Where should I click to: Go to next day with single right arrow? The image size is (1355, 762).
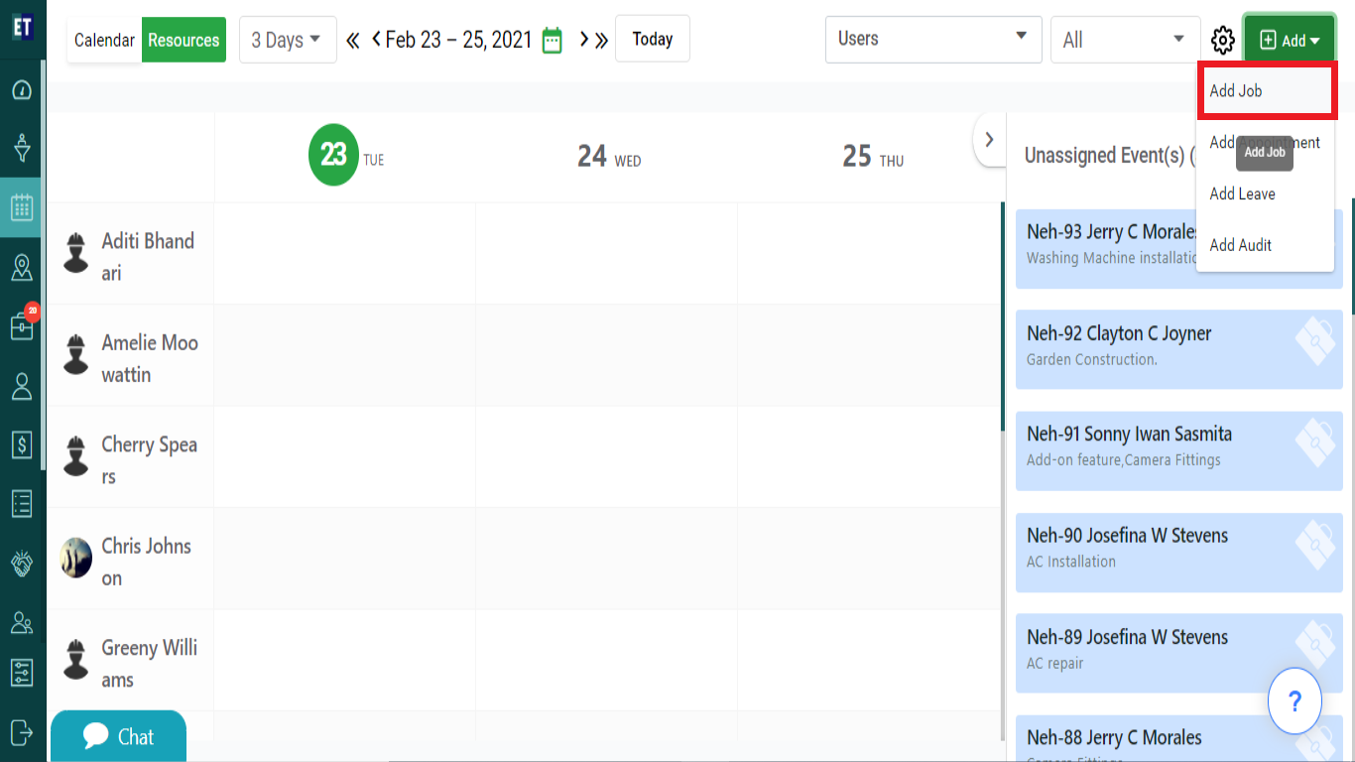tap(584, 40)
